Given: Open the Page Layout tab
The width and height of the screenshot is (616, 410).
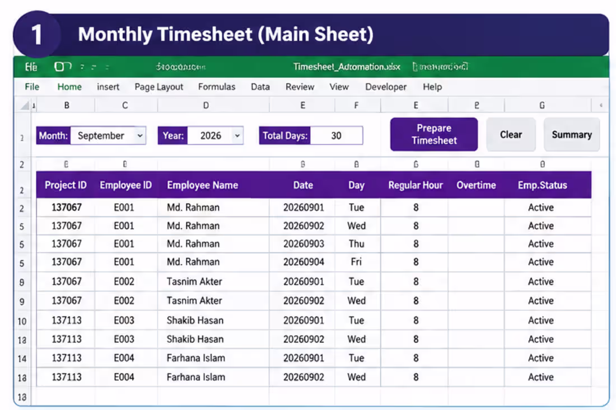Looking at the screenshot, I should (158, 87).
